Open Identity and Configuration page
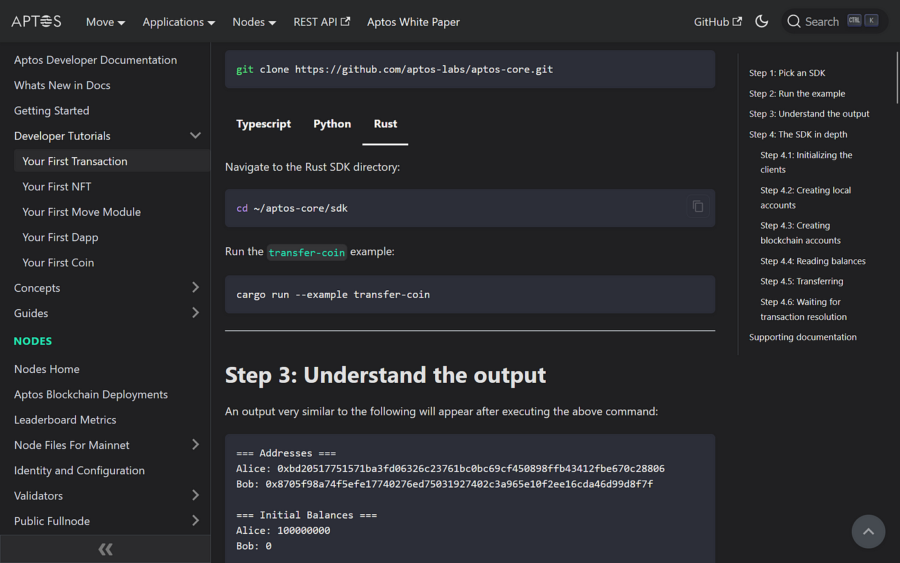This screenshot has width=900, height=563. click(x=79, y=470)
